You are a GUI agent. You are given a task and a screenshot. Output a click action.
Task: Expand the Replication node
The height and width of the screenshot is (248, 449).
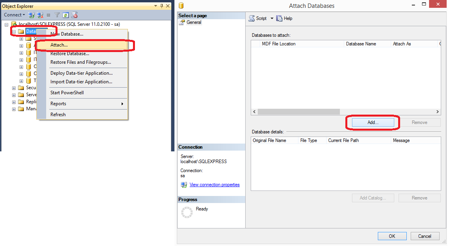click(x=14, y=102)
